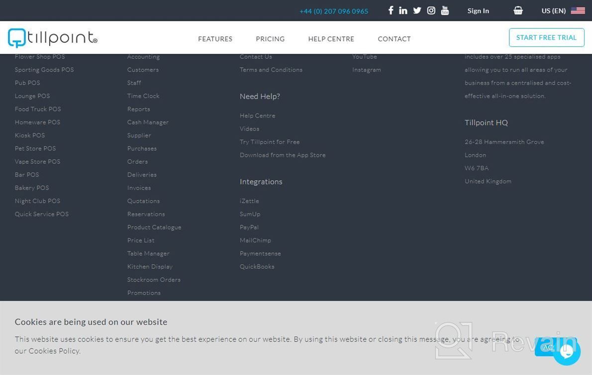
Task: Open the YouTube icon in header
Action: pyautogui.click(x=445, y=10)
